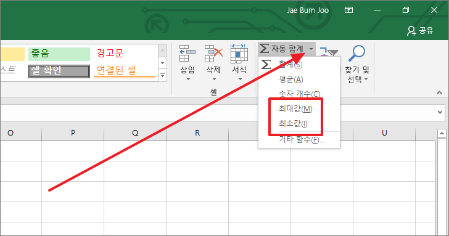Click the Delete cells (삭제) icon
449x236 pixels.
(x=213, y=54)
